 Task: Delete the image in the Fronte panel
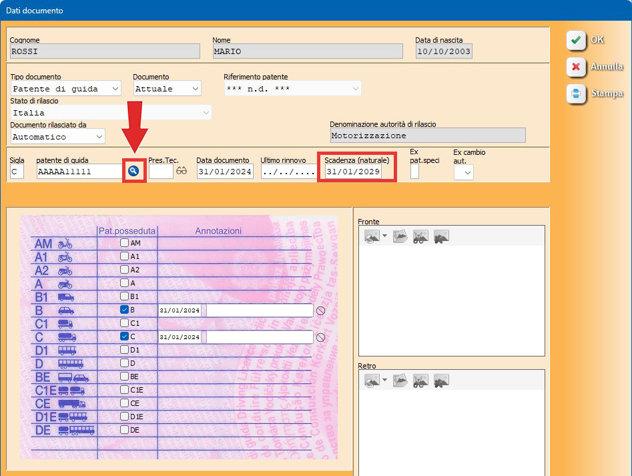pyautogui.click(x=441, y=236)
